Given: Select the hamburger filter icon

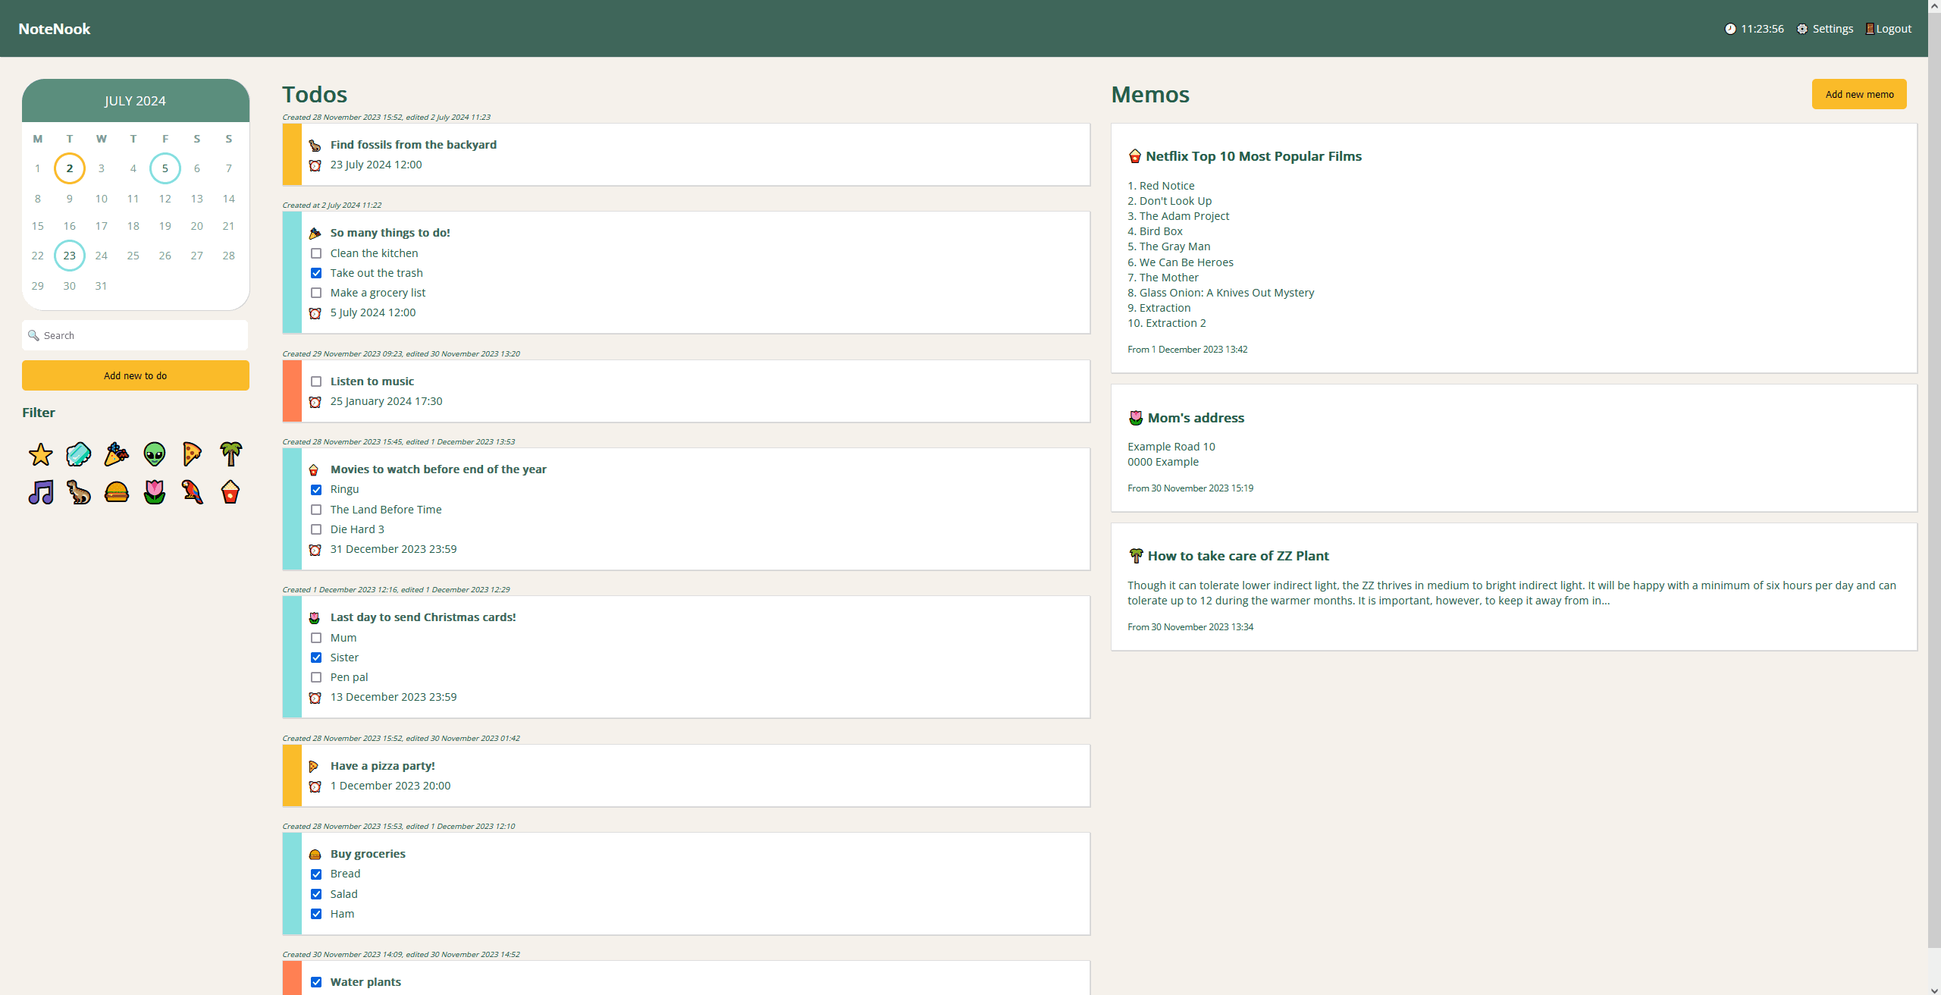Looking at the screenshot, I should [x=116, y=493].
